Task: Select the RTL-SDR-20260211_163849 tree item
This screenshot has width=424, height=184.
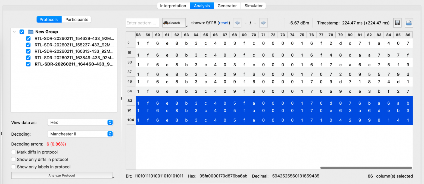Action: click(74, 58)
